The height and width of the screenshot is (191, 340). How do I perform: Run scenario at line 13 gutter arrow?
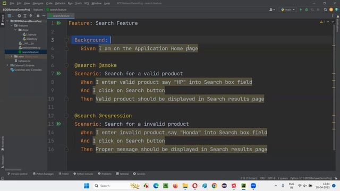[x=59, y=124]
